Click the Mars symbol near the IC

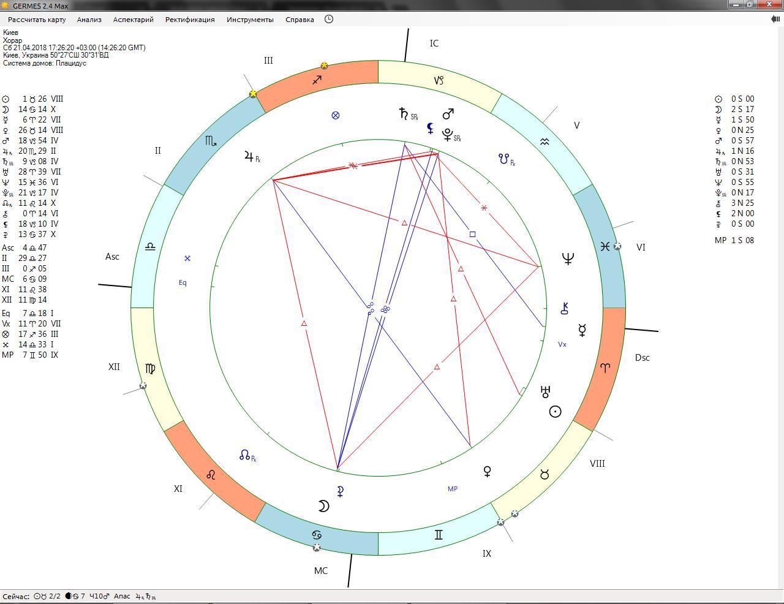point(448,114)
